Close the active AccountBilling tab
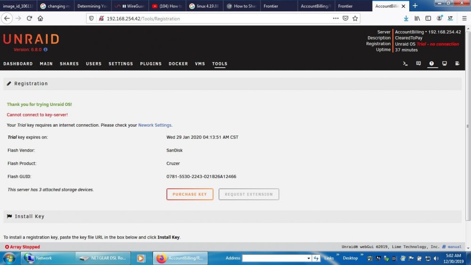This screenshot has width=471, height=265. 404,6
